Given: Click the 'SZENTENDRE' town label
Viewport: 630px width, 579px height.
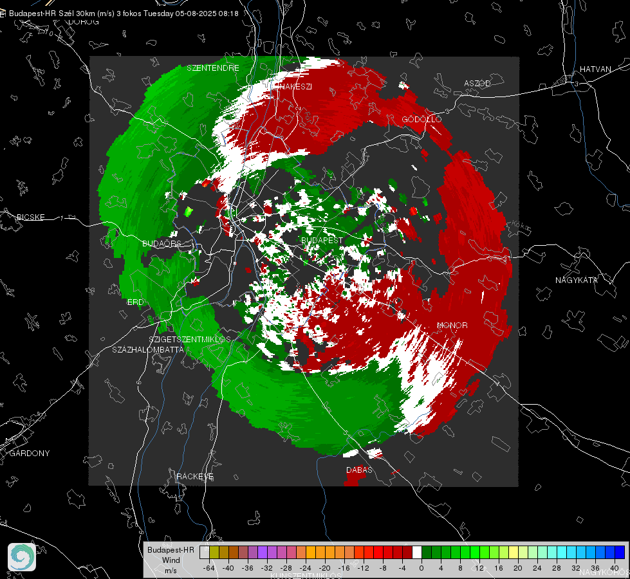Looking at the screenshot, I should click(x=213, y=68).
